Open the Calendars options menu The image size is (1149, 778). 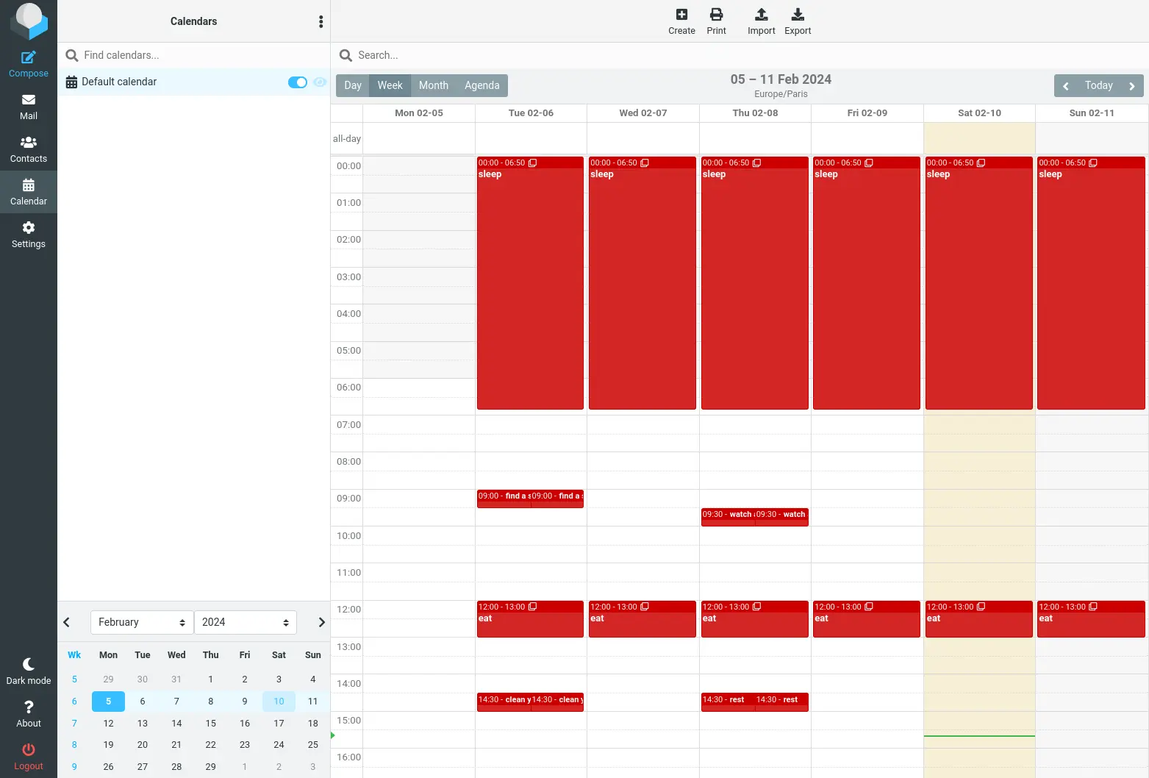[321, 21]
